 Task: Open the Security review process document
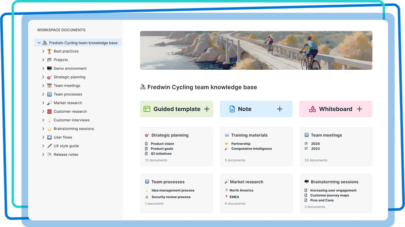tap(171, 197)
